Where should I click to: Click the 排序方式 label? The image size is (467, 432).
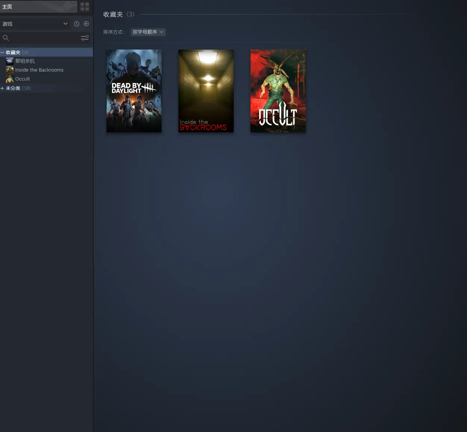pyautogui.click(x=114, y=32)
